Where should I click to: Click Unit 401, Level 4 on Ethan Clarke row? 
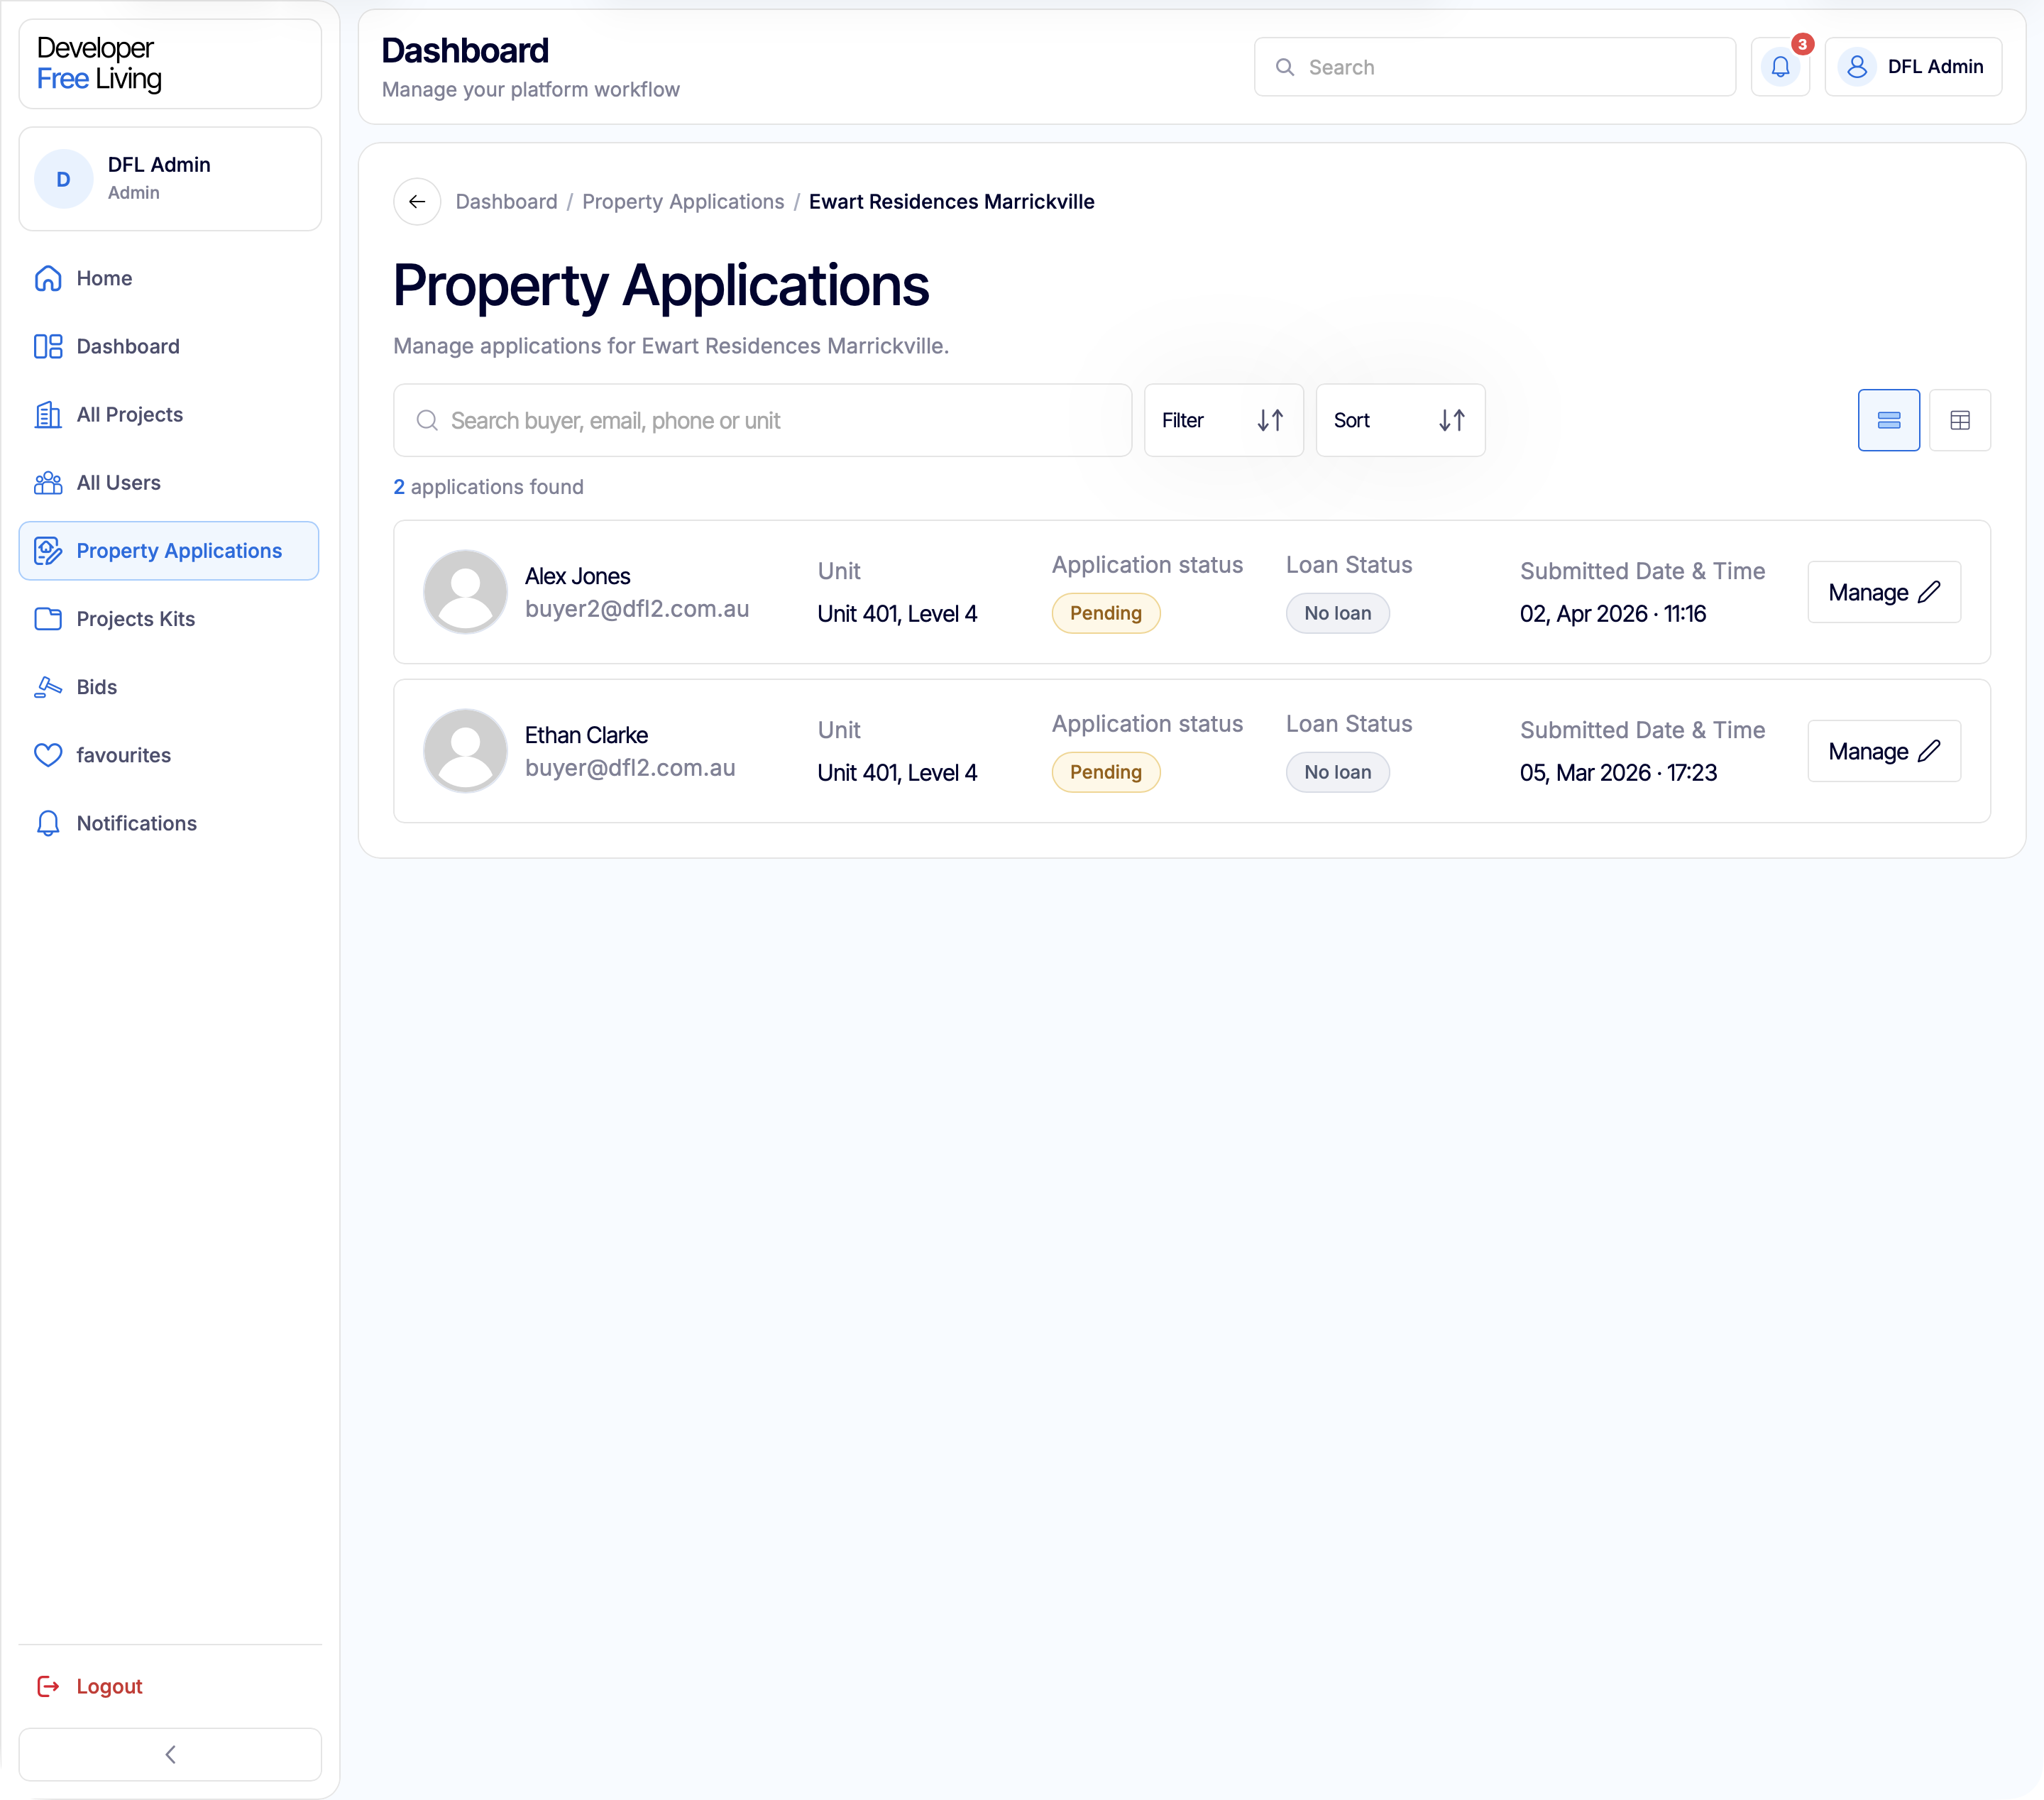tap(897, 773)
